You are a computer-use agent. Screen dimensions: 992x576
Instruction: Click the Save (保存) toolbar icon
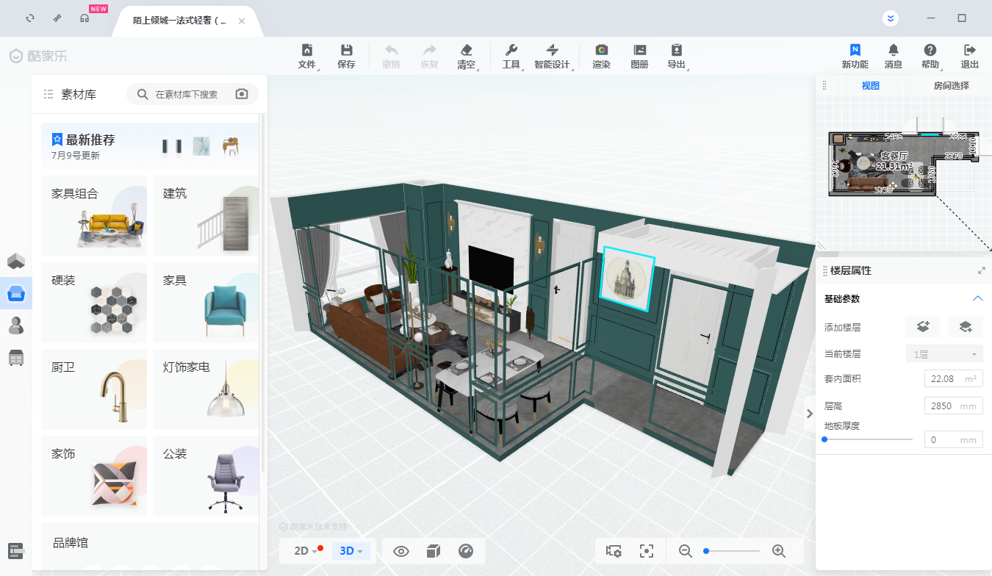pyautogui.click(x=346, y=56)
